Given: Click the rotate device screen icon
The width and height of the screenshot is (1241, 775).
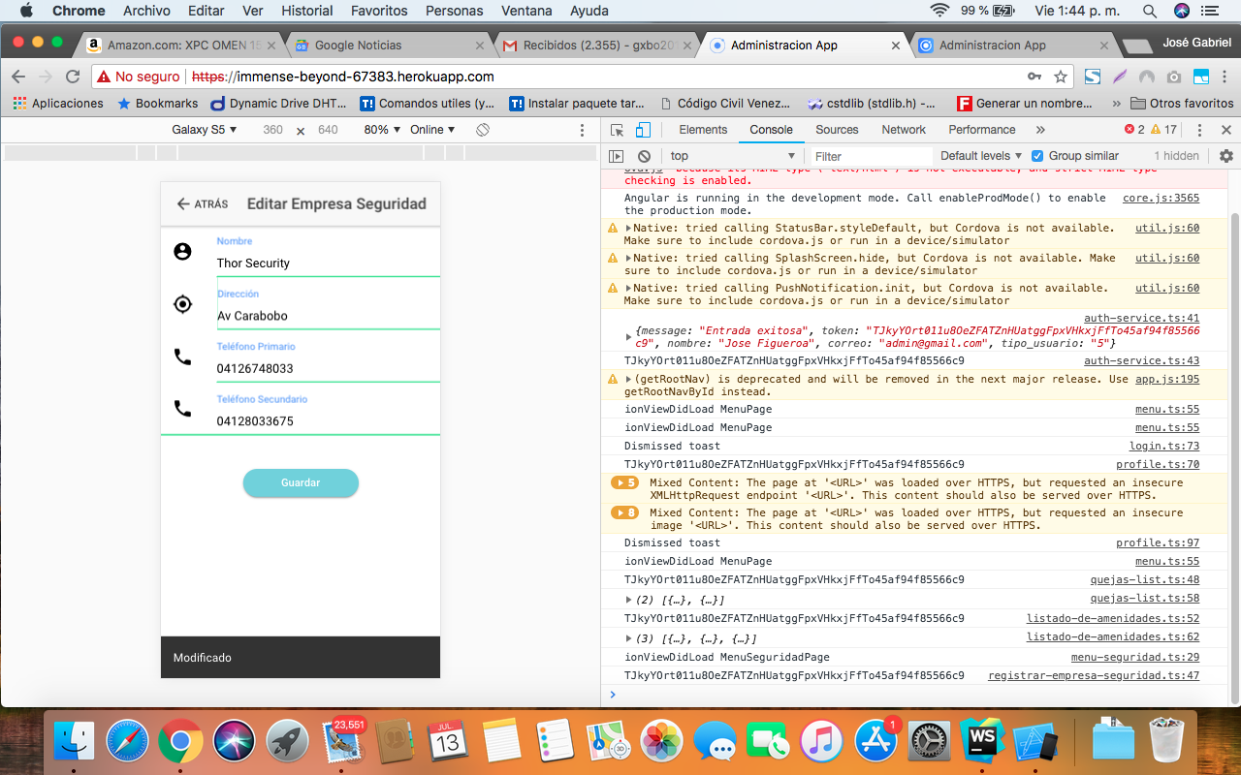Looking at the screenshot, I should point(483,130).
